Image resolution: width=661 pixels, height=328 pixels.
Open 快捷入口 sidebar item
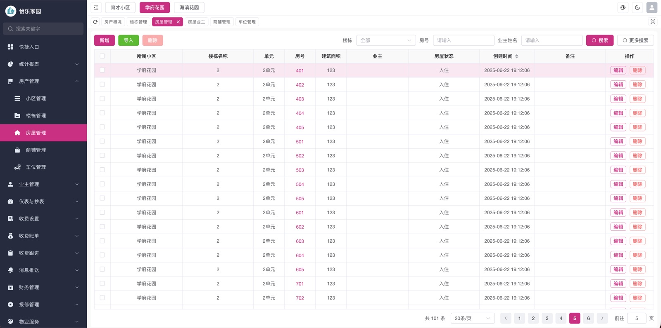tap(43, 47)
